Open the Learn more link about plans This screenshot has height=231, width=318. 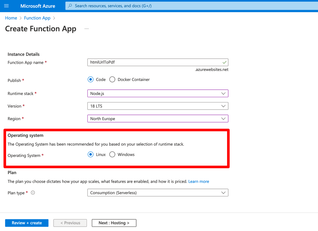tap(198, 181)
